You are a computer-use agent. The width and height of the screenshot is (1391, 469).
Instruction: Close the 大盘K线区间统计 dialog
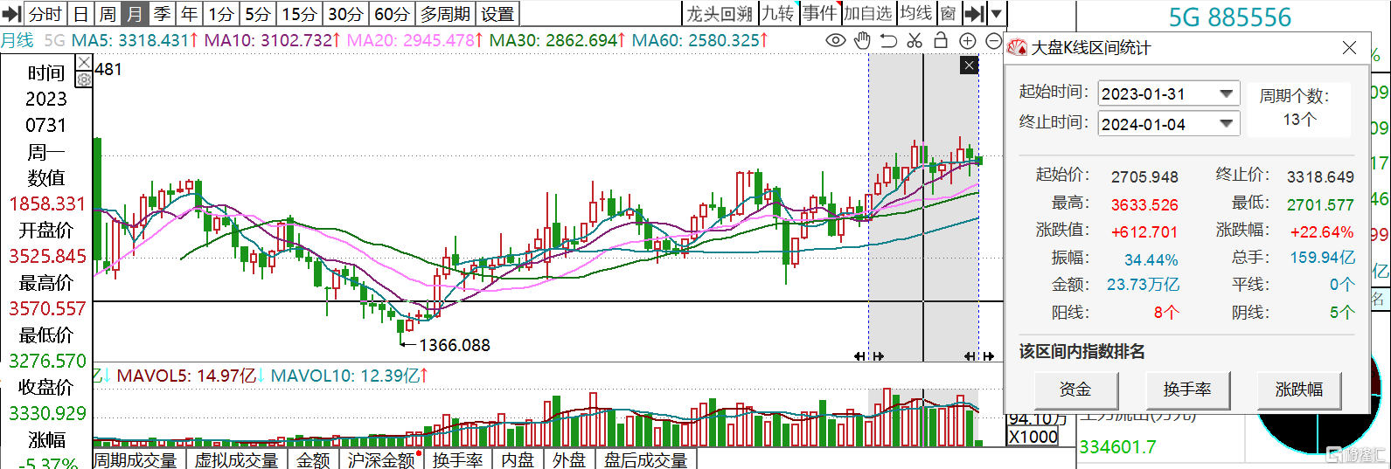point(1350,48)
